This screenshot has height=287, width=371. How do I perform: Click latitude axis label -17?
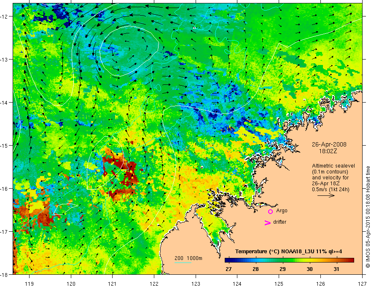point(4,231)
